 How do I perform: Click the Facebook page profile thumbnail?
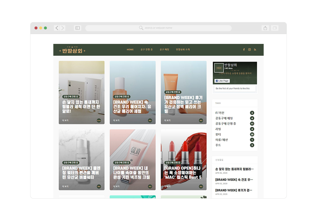pyautogui.click(x=219, y=68)
